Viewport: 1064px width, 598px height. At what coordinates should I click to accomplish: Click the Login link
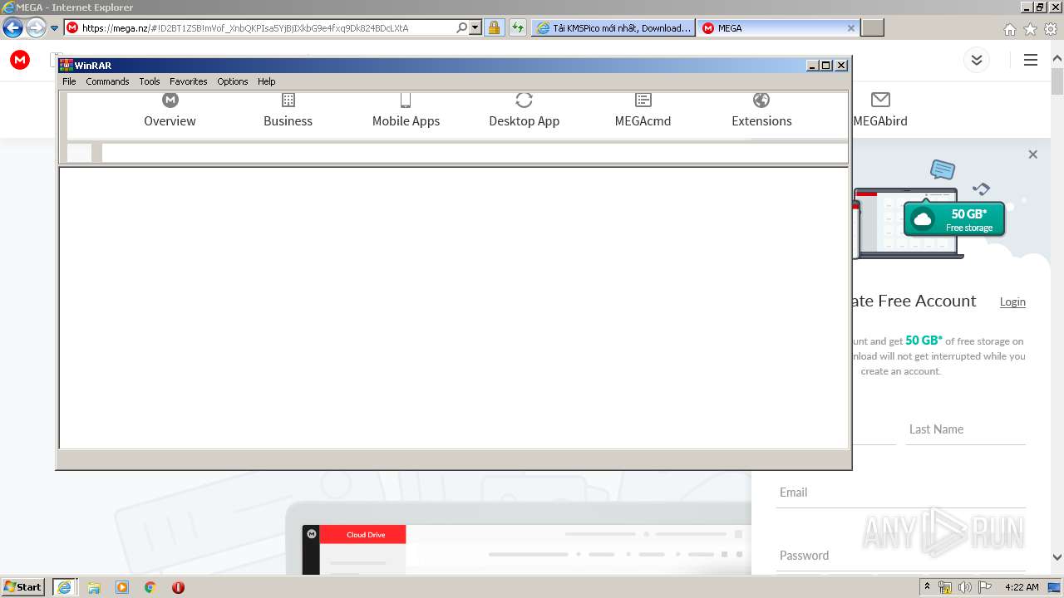1012,301
